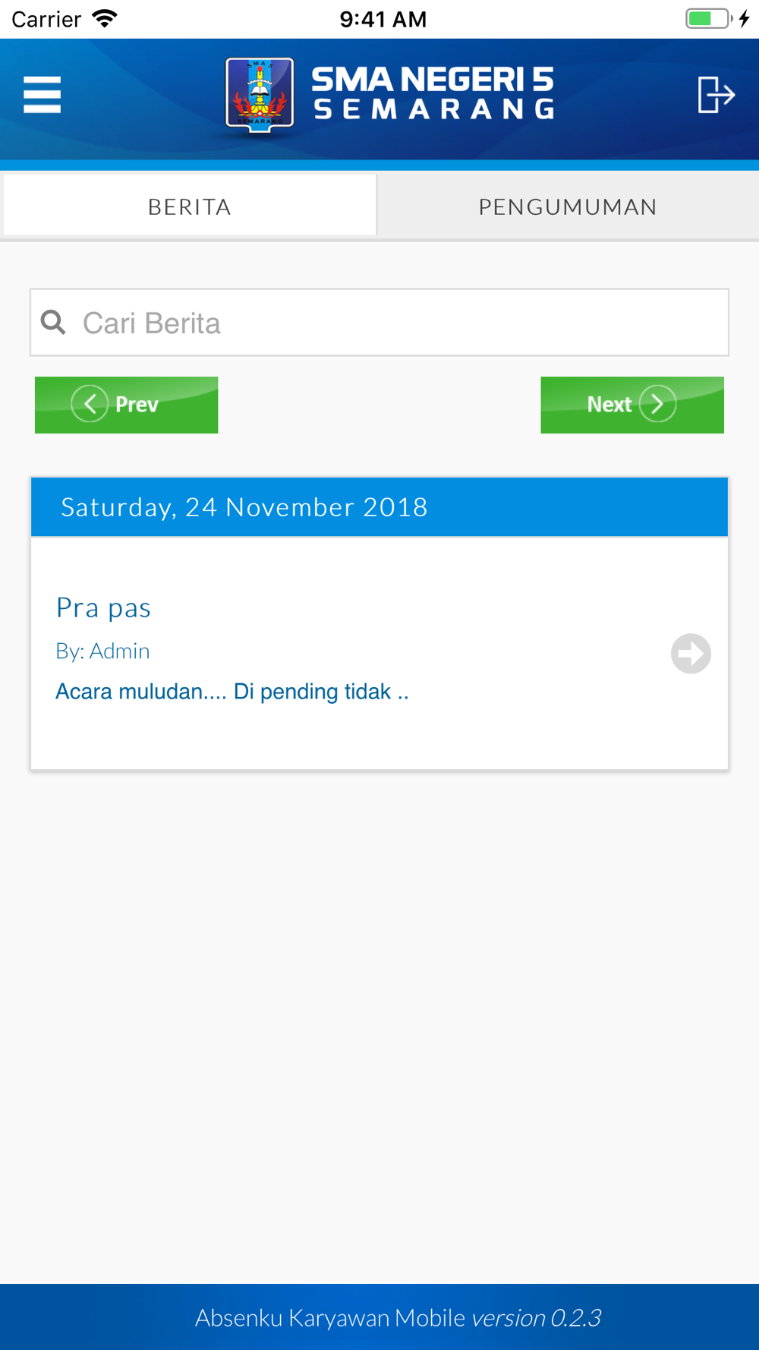Focus the Cari Berita search field

[379, 322]
